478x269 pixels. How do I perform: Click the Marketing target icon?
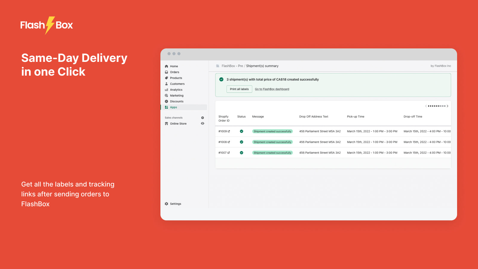tap(166, 96)
